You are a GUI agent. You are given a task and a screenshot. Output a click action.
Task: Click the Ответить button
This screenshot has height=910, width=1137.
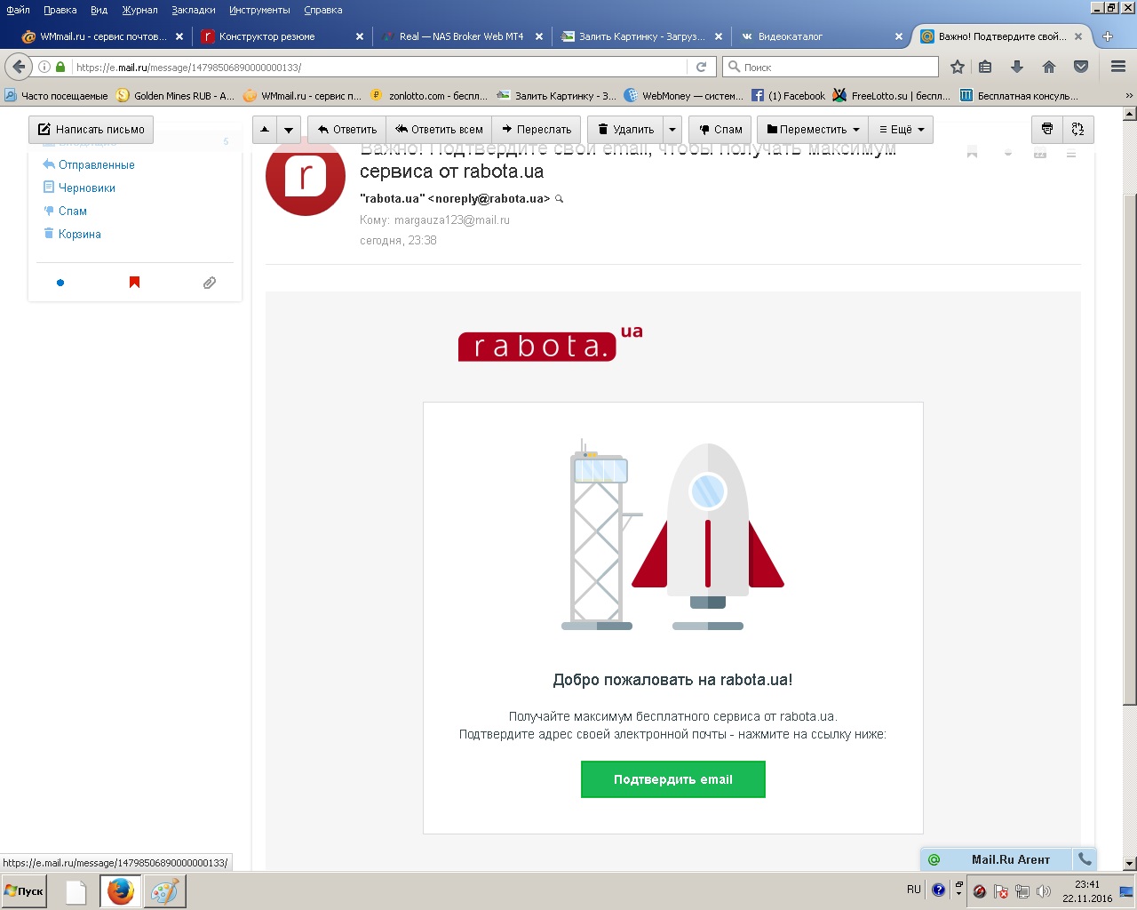point(347,129)
